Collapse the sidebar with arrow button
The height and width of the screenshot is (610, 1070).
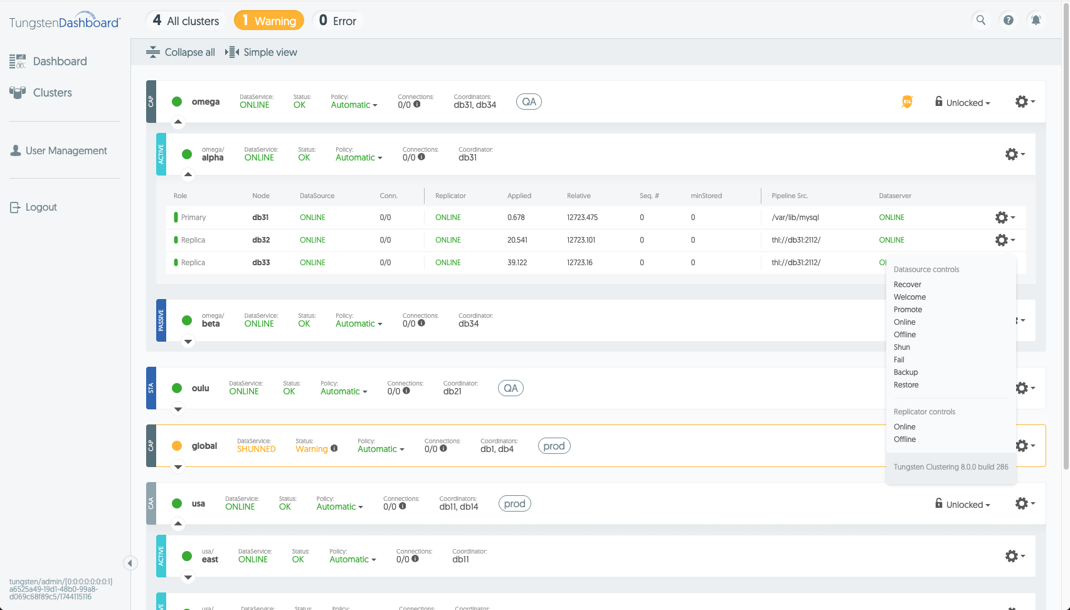pyautogui.click(x=130, y=563)
